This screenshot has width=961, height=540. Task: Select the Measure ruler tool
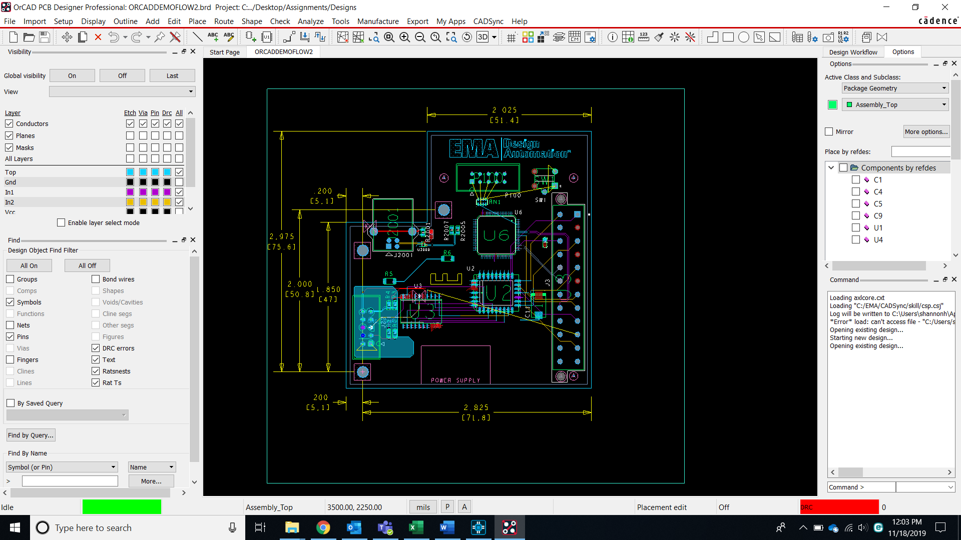[x=644, y=37]
